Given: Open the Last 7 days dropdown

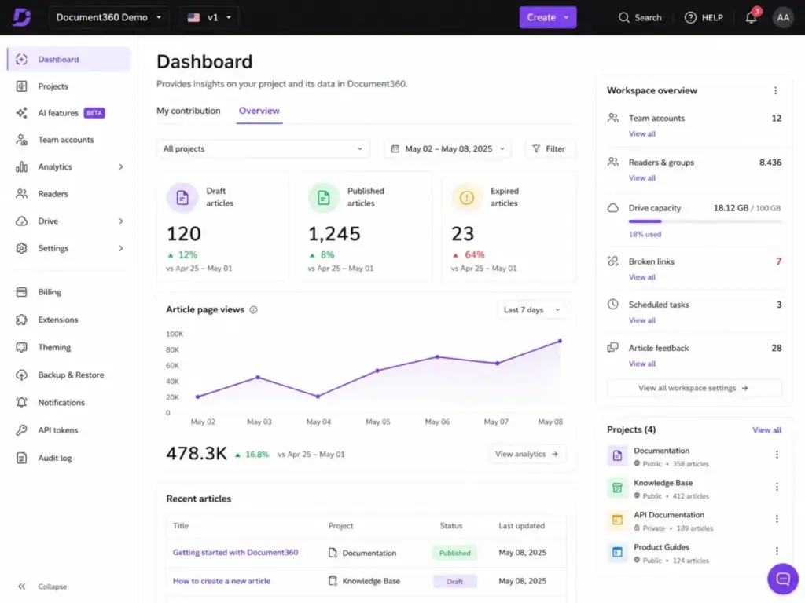Looking at the screenshot, I should [x=531, y=309].
